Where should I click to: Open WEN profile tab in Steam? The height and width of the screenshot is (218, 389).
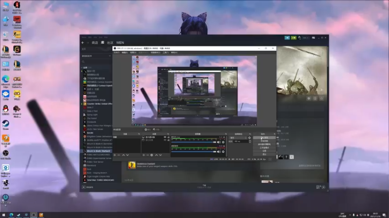coord(120,43)
